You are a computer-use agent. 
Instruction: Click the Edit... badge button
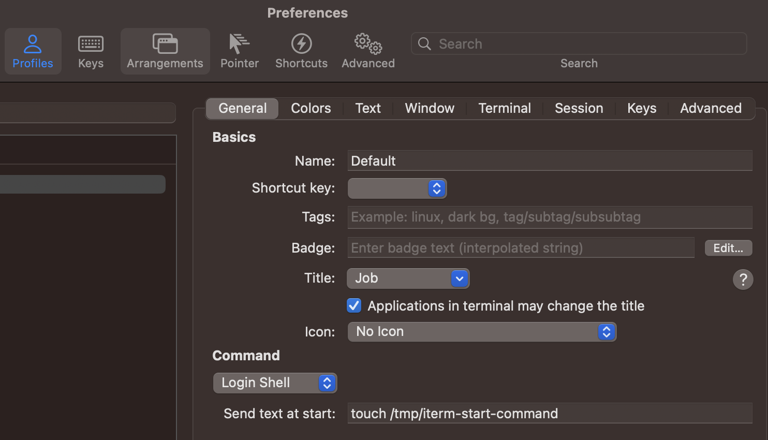(x=728, y=248)
